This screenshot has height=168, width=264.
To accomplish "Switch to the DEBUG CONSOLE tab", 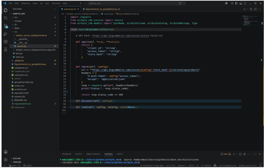I will coord(93,154).
